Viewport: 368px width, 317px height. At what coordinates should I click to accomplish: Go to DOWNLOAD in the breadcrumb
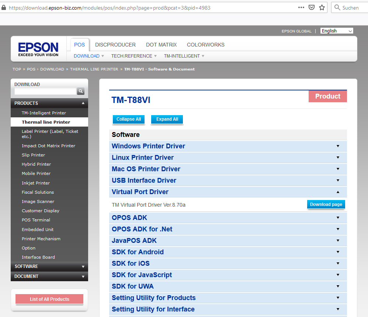click(52, 69)
